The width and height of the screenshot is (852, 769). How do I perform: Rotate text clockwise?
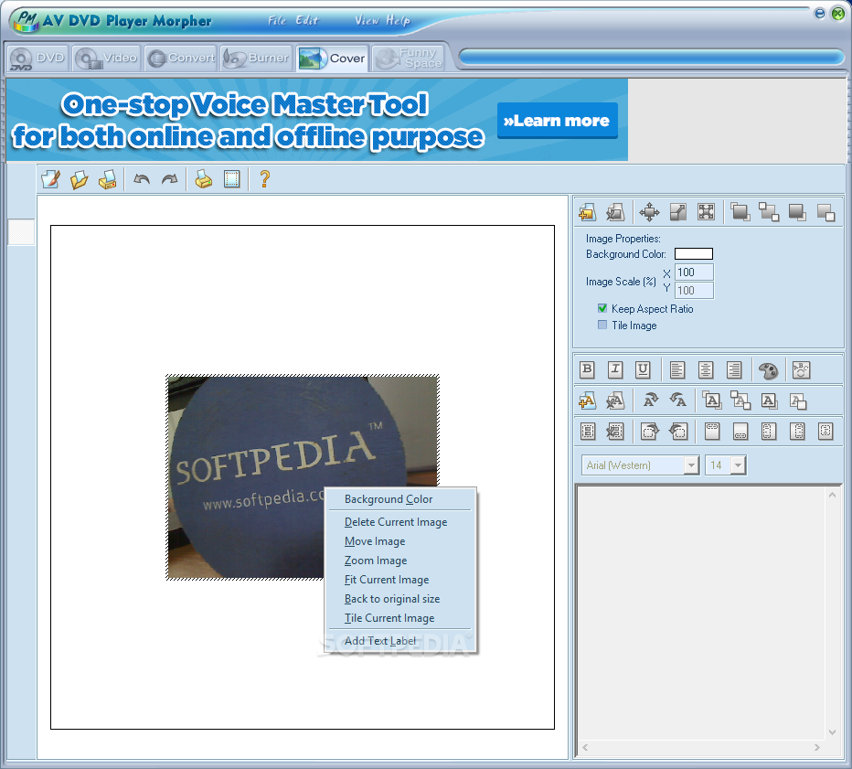[x=650, y=401]
